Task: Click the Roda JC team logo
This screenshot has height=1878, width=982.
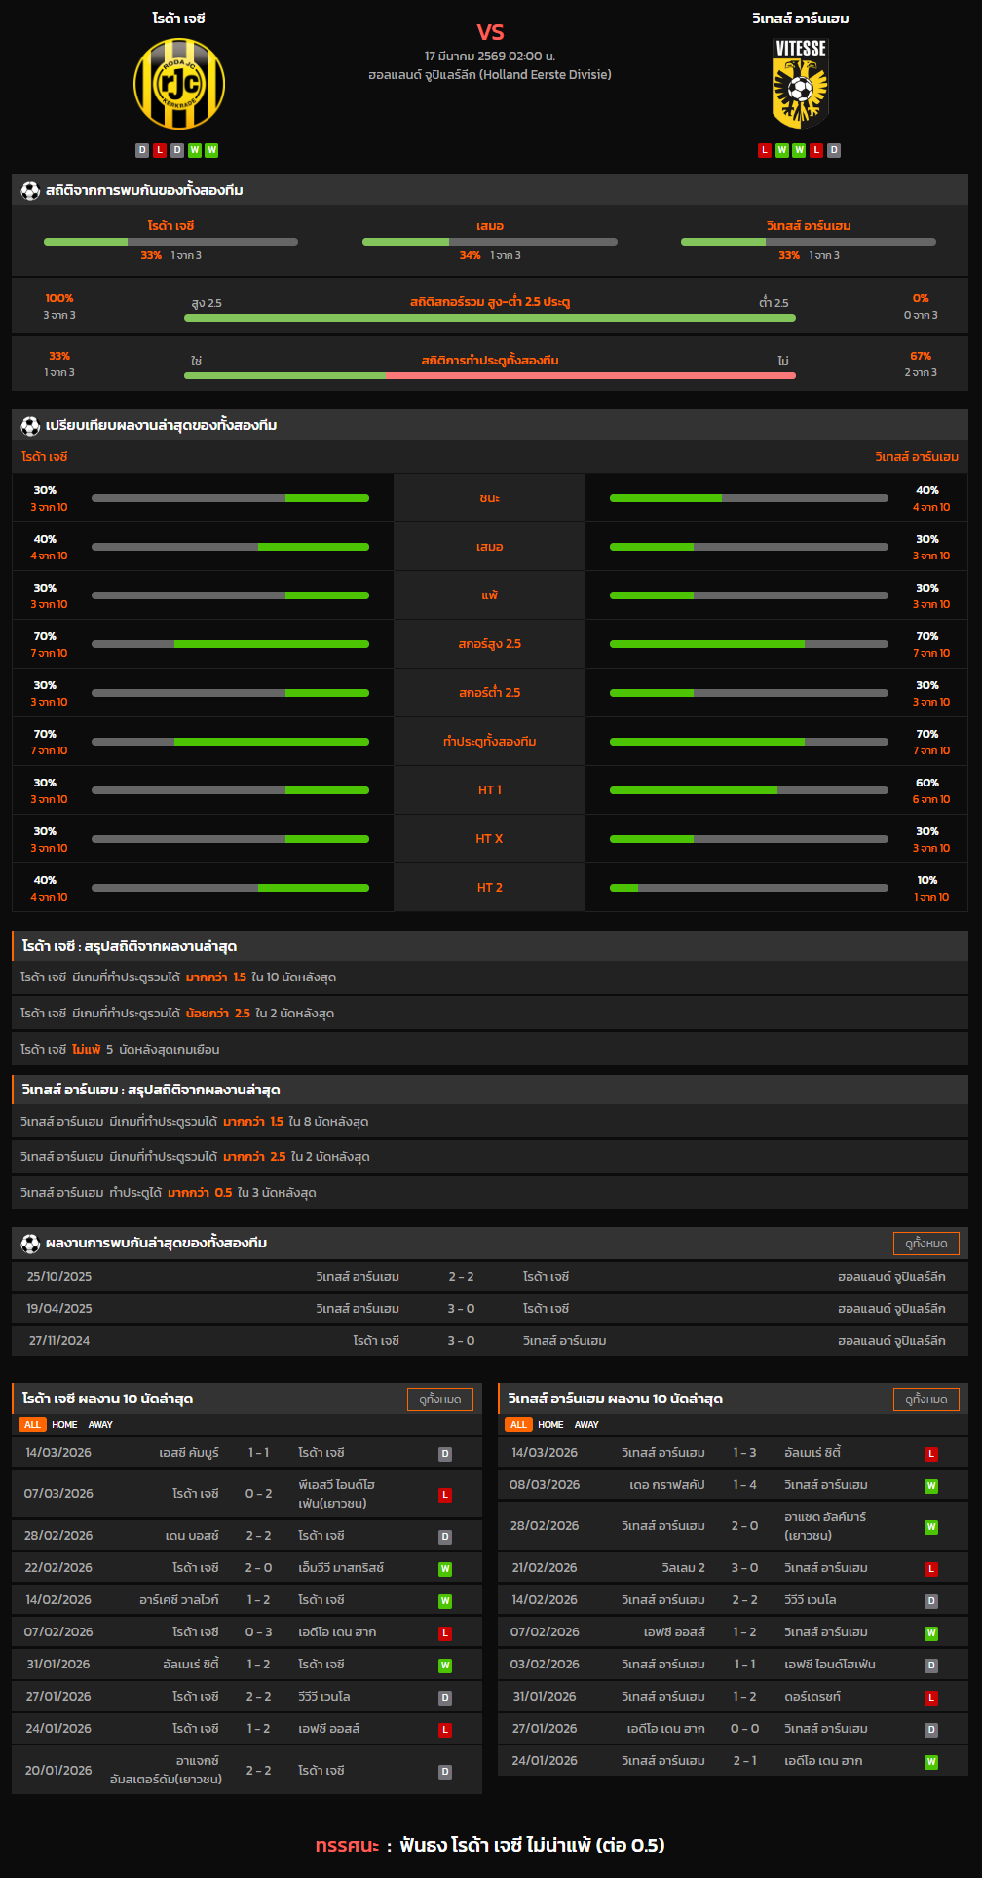Action: [x=179, y=84]
